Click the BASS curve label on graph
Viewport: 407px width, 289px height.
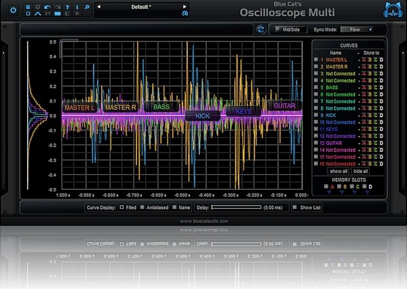pyautogui.click(x=161, y=107)
